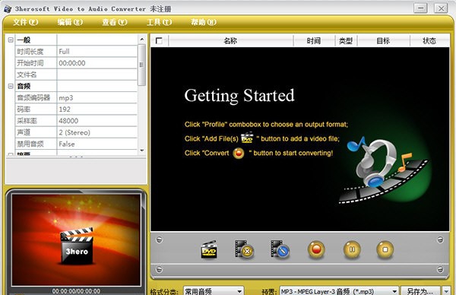
Task: Click the top-left toolbar panel collapse knob
Action: click(159, 239)
